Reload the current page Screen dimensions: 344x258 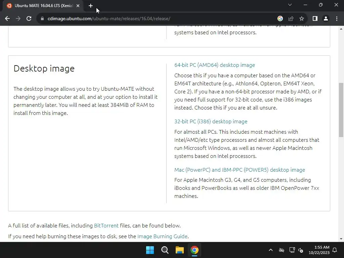point(29,19)
